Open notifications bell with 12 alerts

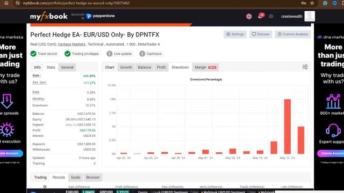pyautogui.click(x=261, y=16)
